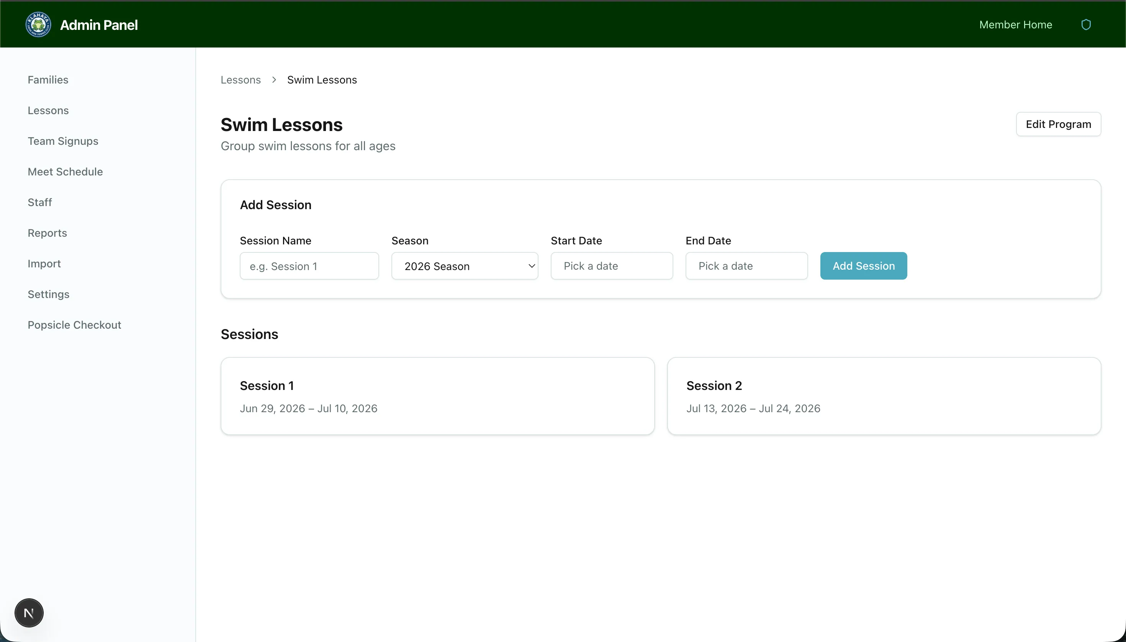This screenshot has width=1126, height=642.
Task: Click the breadcrumb chevron separator
Action: coord(274,80)
